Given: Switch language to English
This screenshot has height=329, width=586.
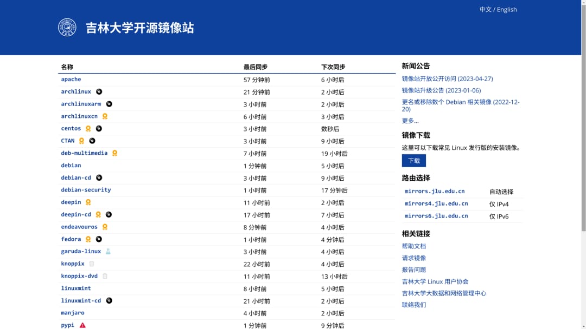Looking at the screenshot, I should (507, 9).
